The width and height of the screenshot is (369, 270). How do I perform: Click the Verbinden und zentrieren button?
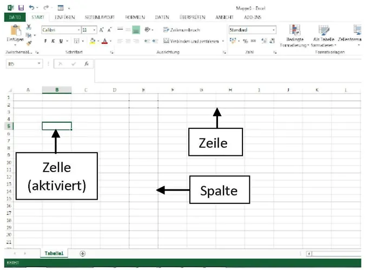click(194, 41)
